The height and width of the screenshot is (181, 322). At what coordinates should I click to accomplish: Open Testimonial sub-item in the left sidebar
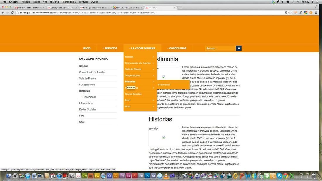point(90,97)
